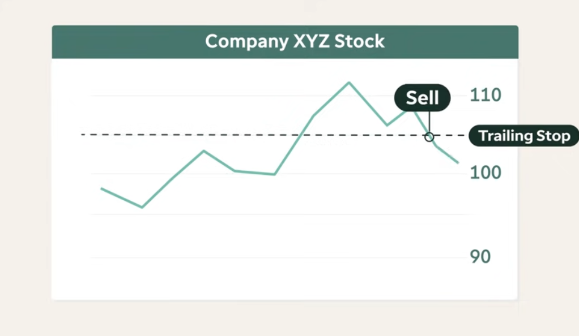This screenshot has height=336, width=579.
Task: Click the right end of the stock line
Action: [x=458, y=162]
